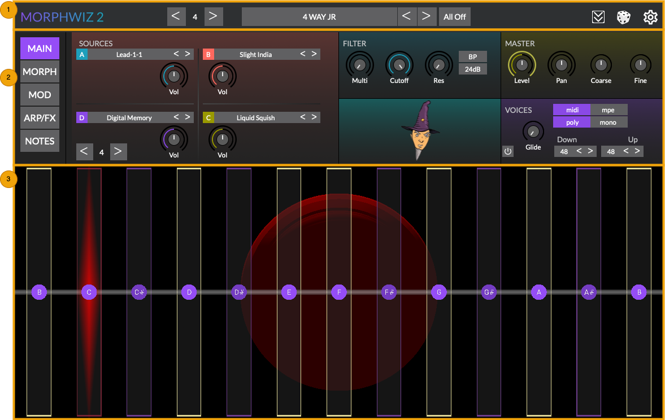Open the MORPH tab
This screenshot has height=420, width=665.
[40, 72]
